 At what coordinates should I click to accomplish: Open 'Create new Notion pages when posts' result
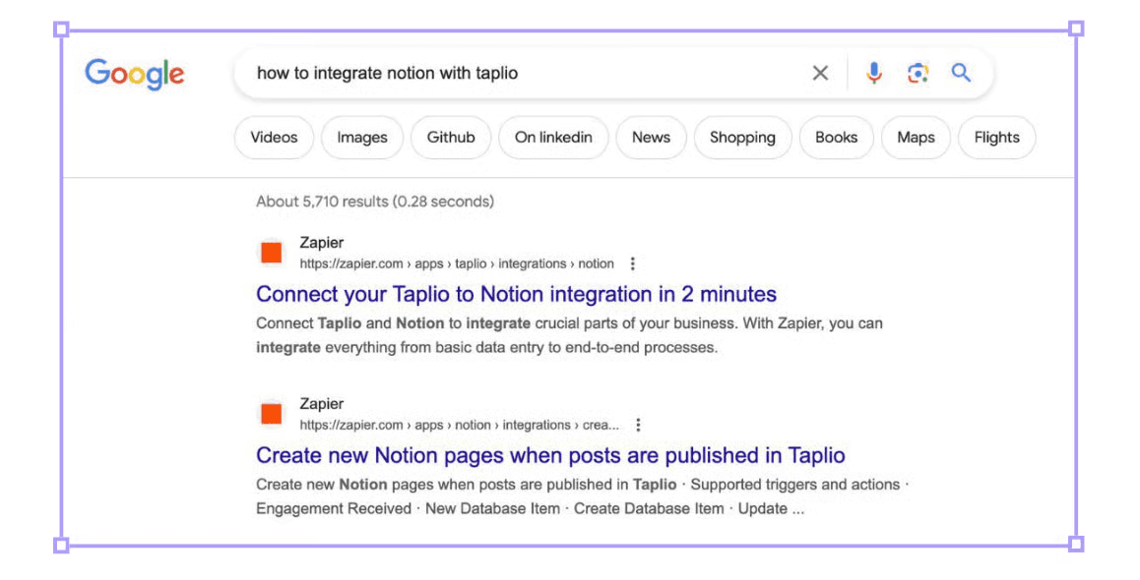[550, 455]
